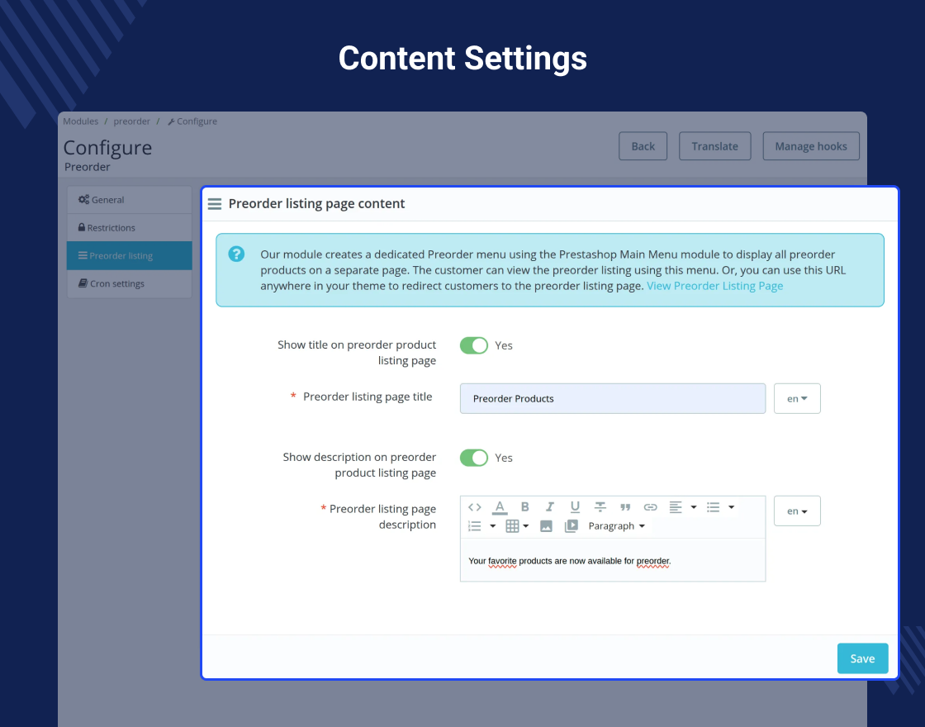Underline text in description editor
Image resolution: width=925 pixels, height=727 pixels.
(575, 507)
